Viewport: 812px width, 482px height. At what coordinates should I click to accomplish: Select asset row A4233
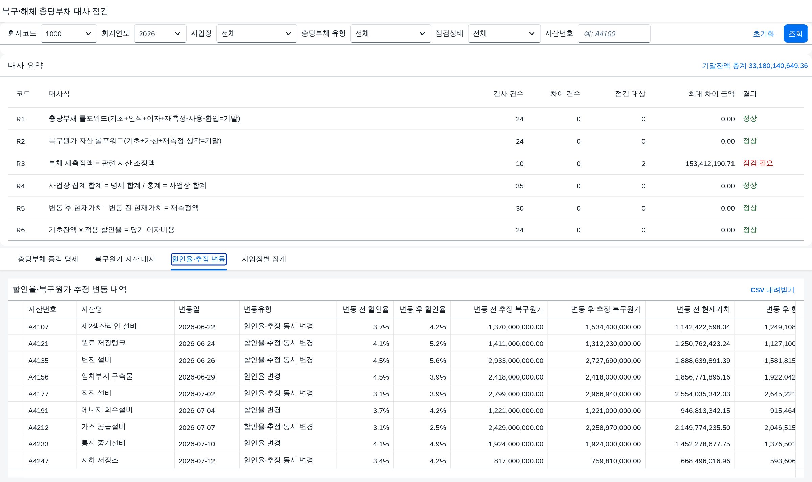tap(402, 444)
